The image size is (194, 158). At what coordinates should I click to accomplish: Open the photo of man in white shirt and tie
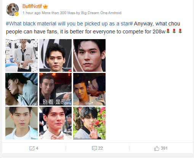point(21,55)
